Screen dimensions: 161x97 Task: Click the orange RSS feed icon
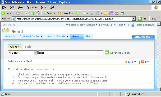[x=142, y=61]
